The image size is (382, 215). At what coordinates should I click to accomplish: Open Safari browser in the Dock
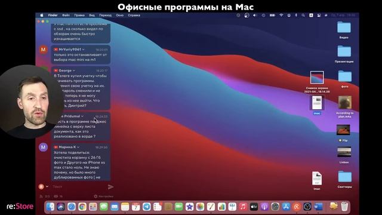[72, 207]
